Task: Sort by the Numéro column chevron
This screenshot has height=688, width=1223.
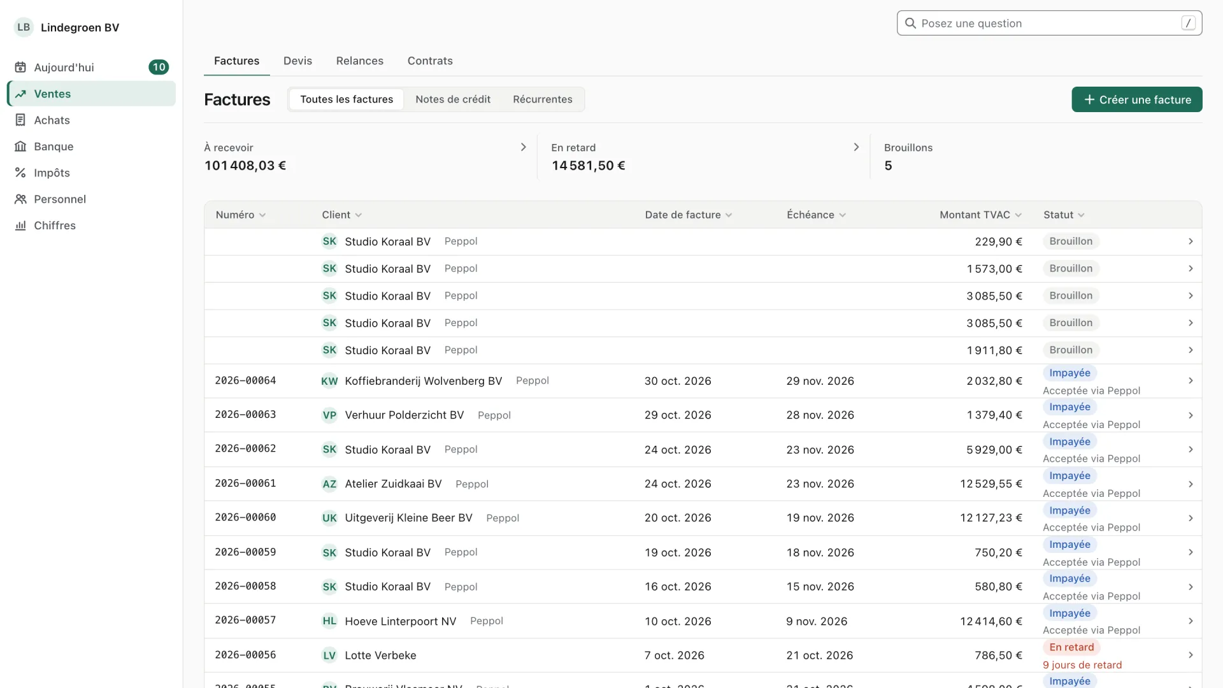Action: [x=262, y=215]
